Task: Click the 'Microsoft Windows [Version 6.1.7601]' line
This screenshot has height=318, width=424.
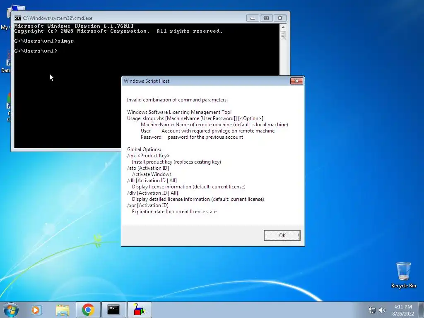Action: pos(74,26)
